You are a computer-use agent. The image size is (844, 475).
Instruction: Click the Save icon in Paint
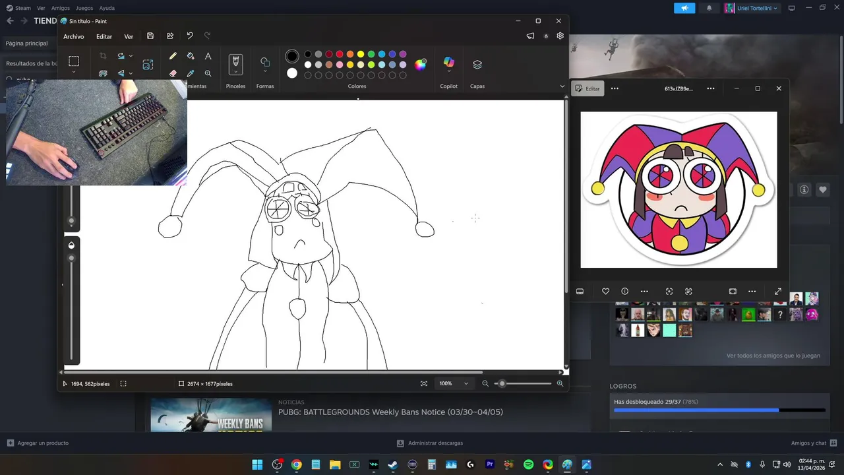click(150, 36)
